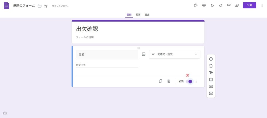The width and height of the screenshot is (267, 118).
Task: Open the theme customization palette icon
Action: coord(196,5)
